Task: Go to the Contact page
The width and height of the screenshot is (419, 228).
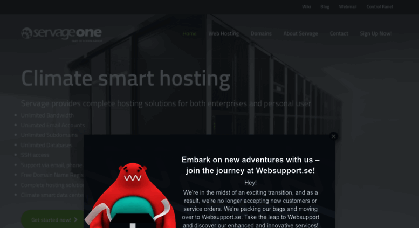Action: pyautogui.click(x=339, y=33)
